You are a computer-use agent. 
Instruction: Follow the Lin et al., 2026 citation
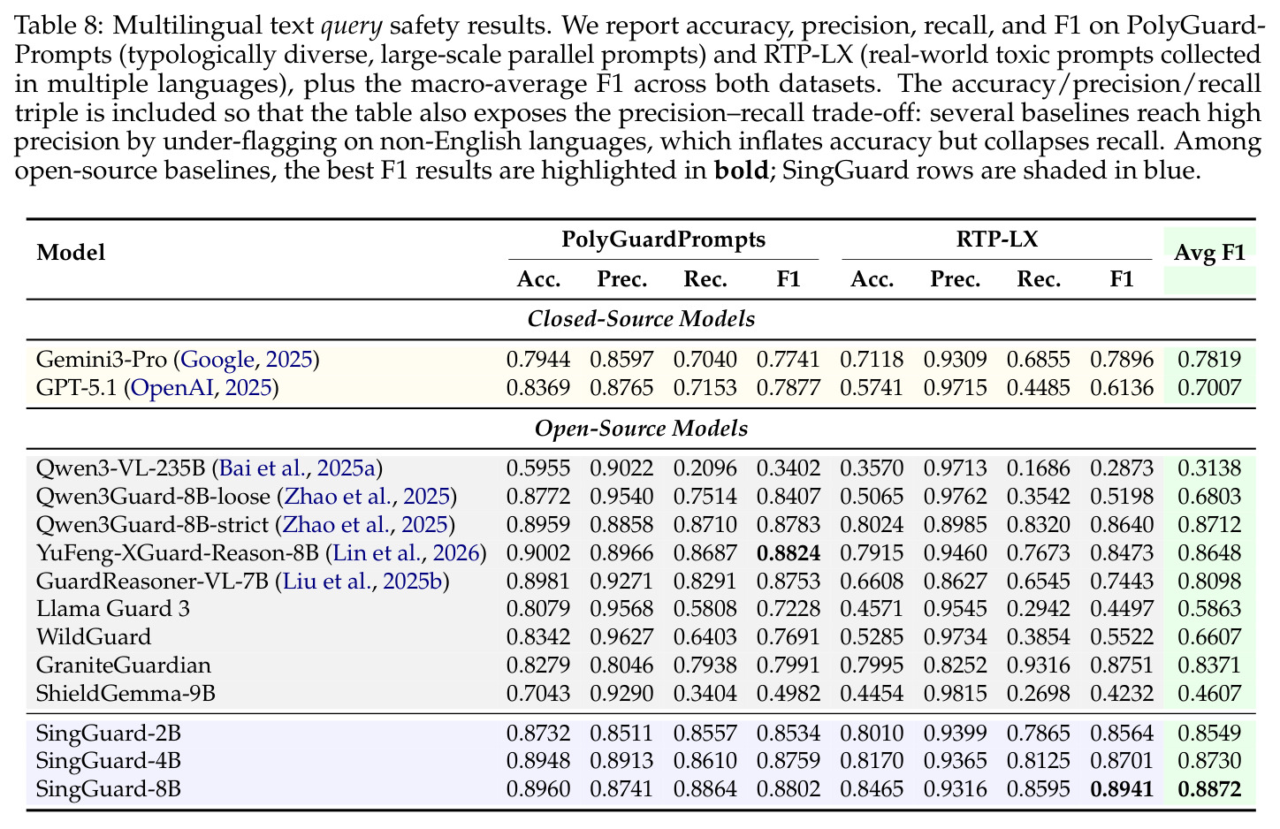[406, 553]
